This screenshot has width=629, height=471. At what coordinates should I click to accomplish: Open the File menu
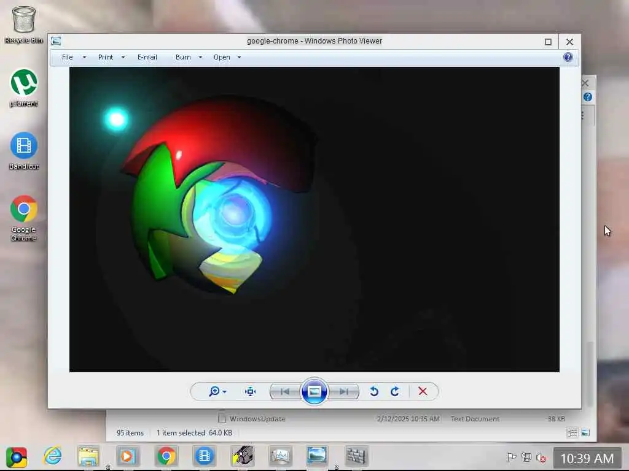pyautogui.click(x=68, y=57)
